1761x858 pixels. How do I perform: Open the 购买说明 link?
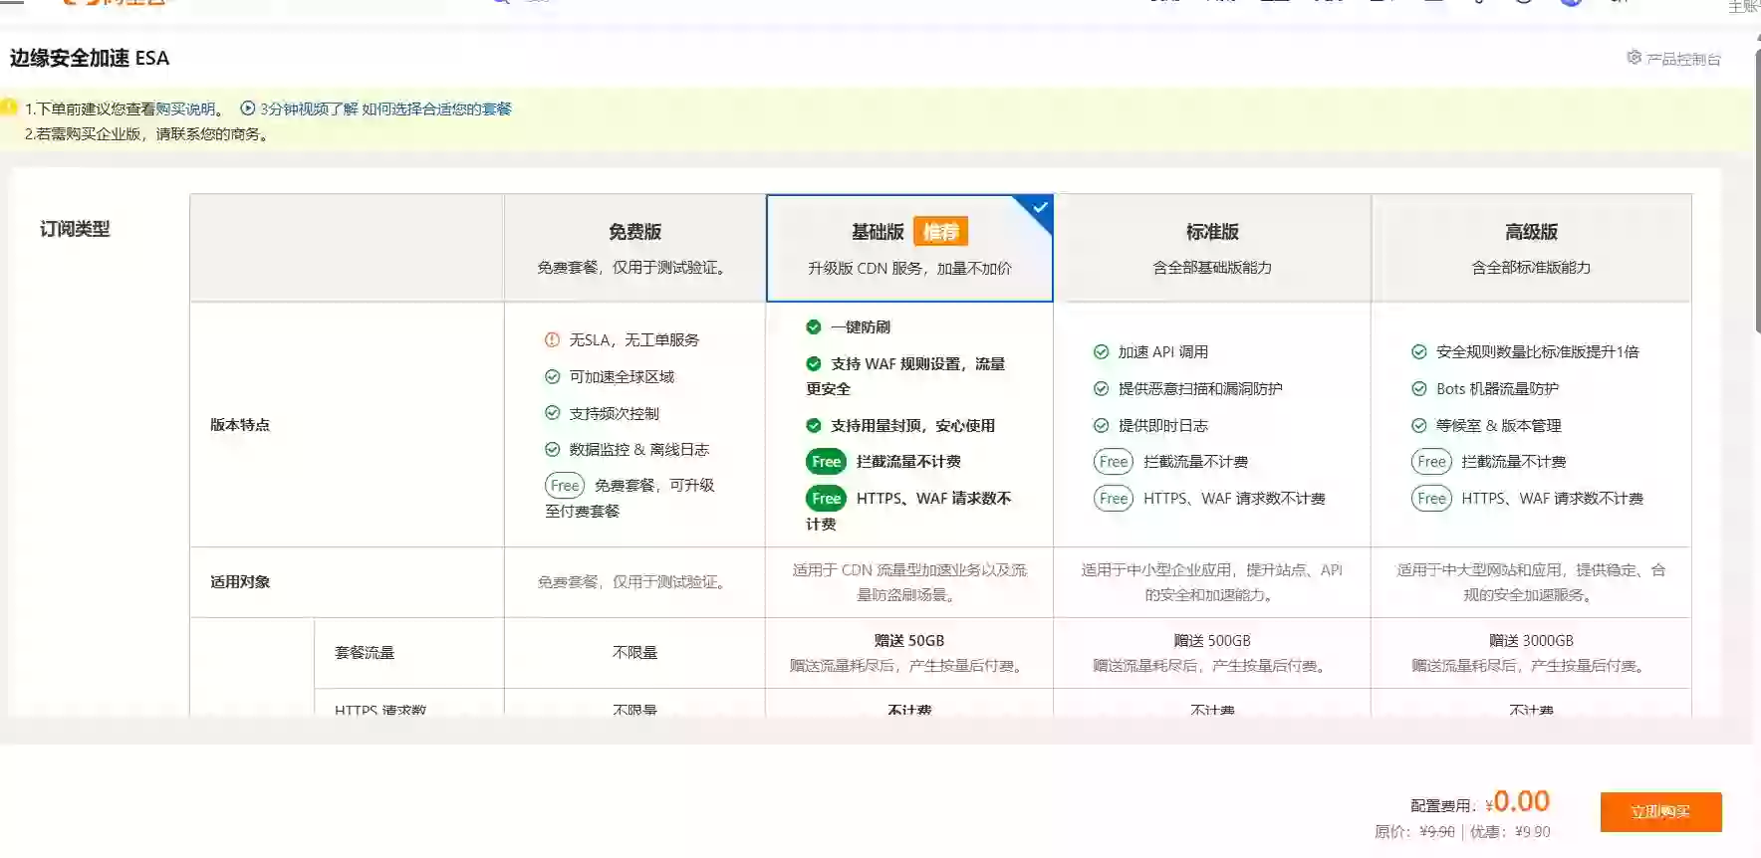(x=185, y=108)
